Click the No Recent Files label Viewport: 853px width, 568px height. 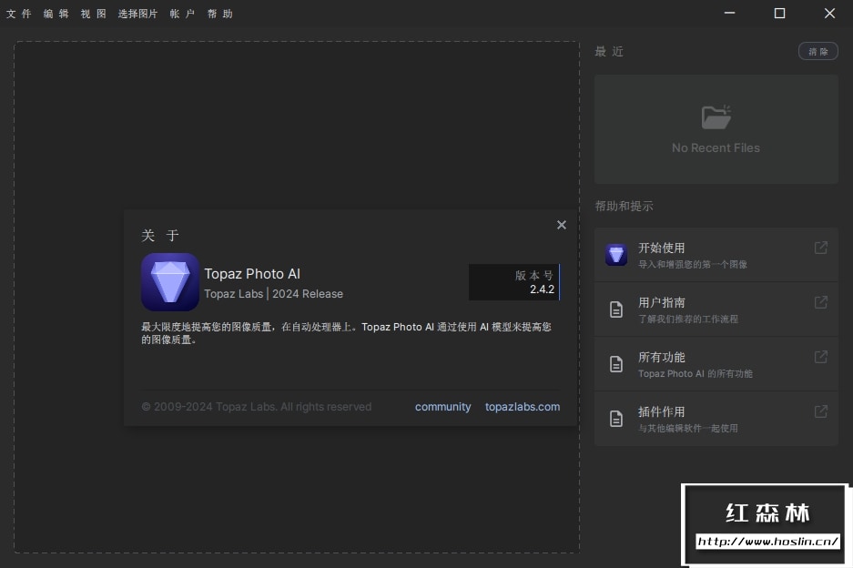pos(716,148)
